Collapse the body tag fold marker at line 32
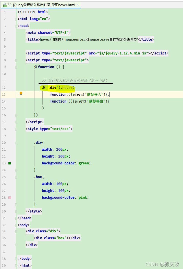The width and height of the screenshot is (183, 269). [x=16, y=225]
